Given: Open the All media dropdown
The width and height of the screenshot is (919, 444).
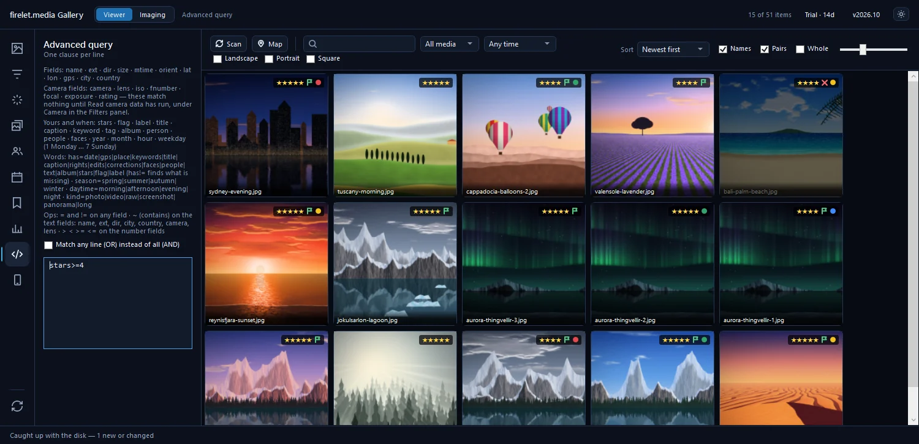Looking at the screenshot, I should tap(450, 44).
